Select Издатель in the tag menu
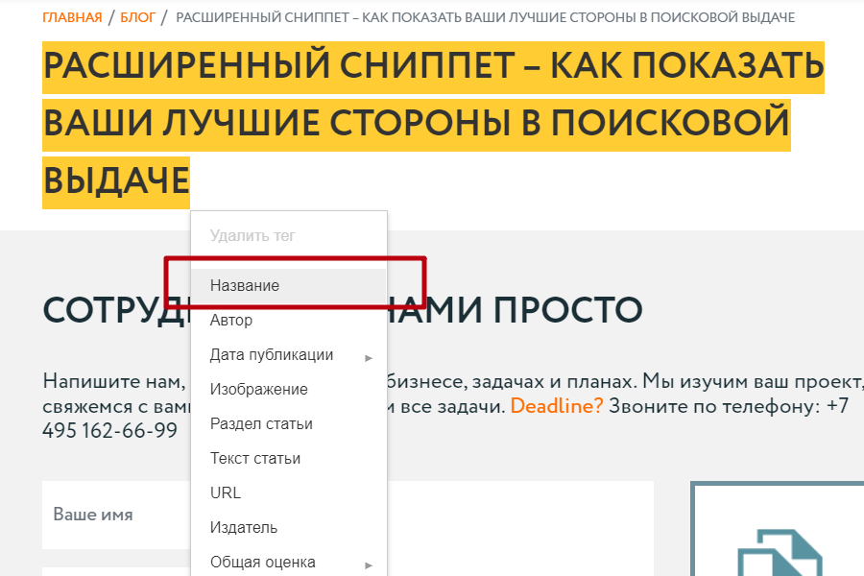 pyautogui.click(x=242, y=527)
